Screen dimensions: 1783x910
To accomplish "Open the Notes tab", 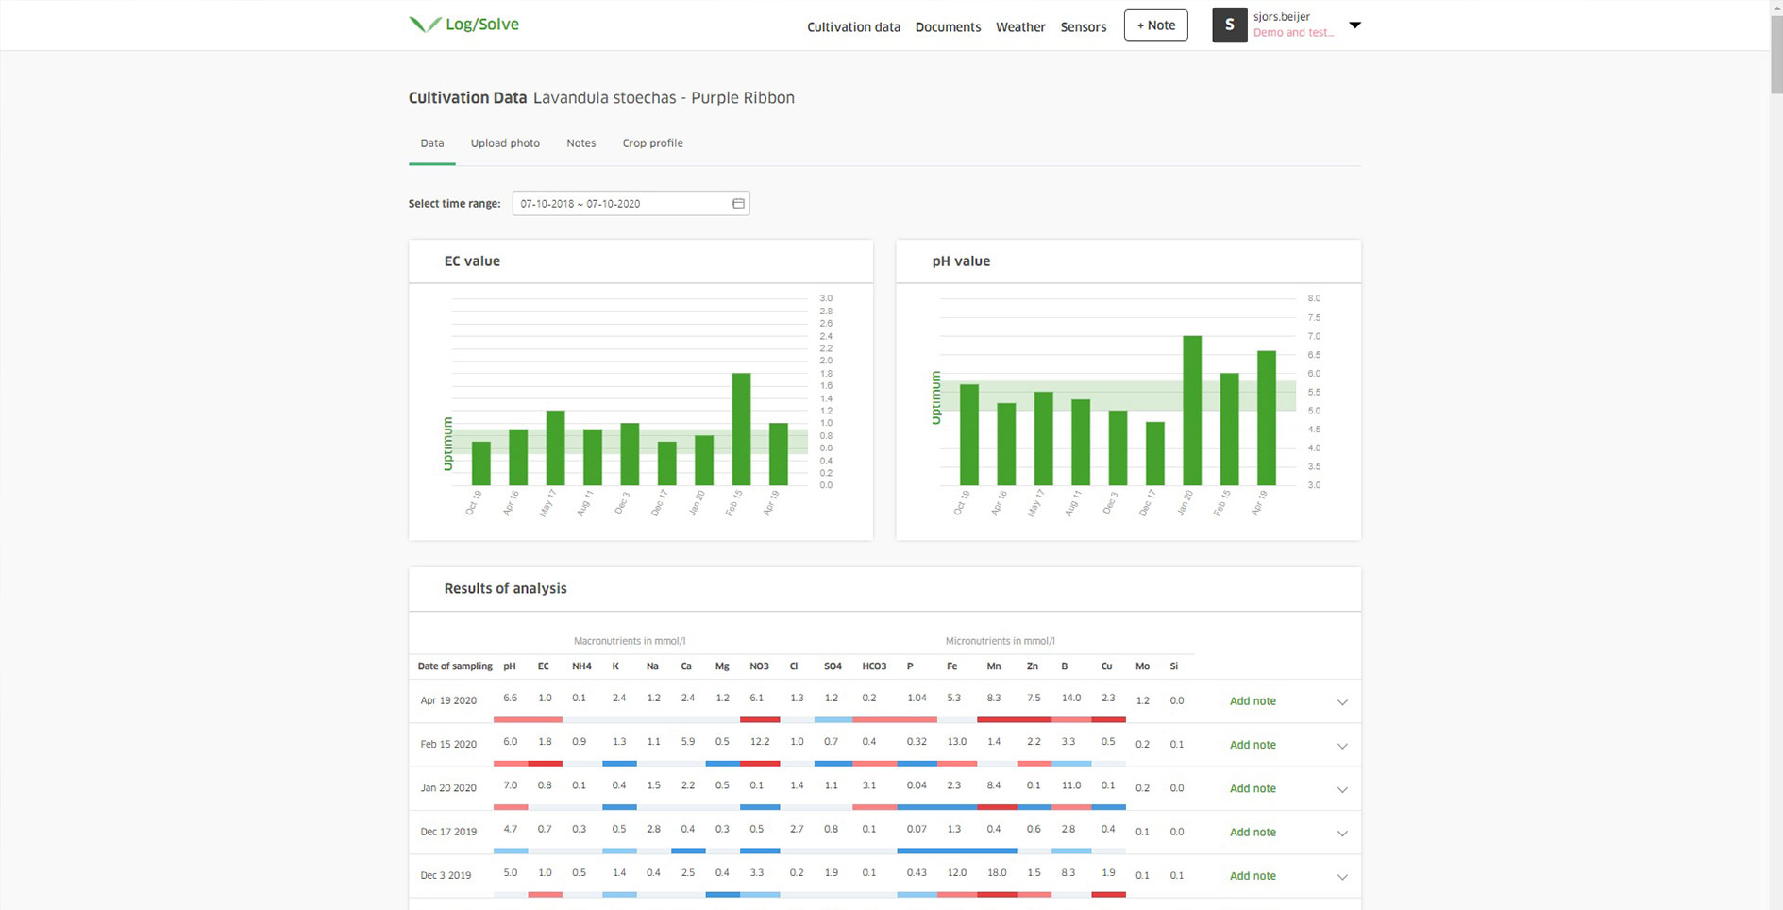I will 580,143.
